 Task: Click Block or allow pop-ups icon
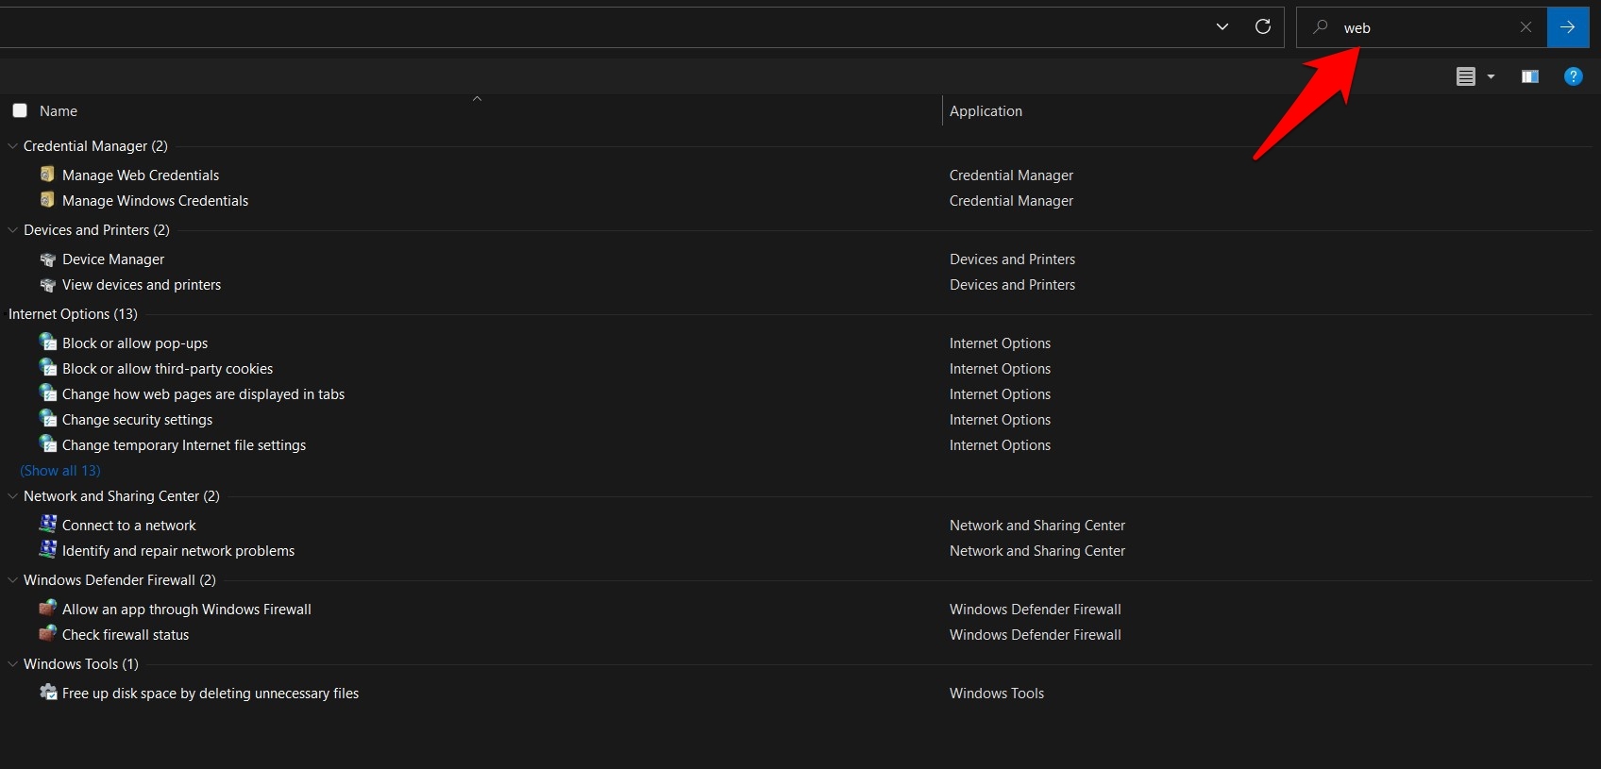click(x=48, y=343)
